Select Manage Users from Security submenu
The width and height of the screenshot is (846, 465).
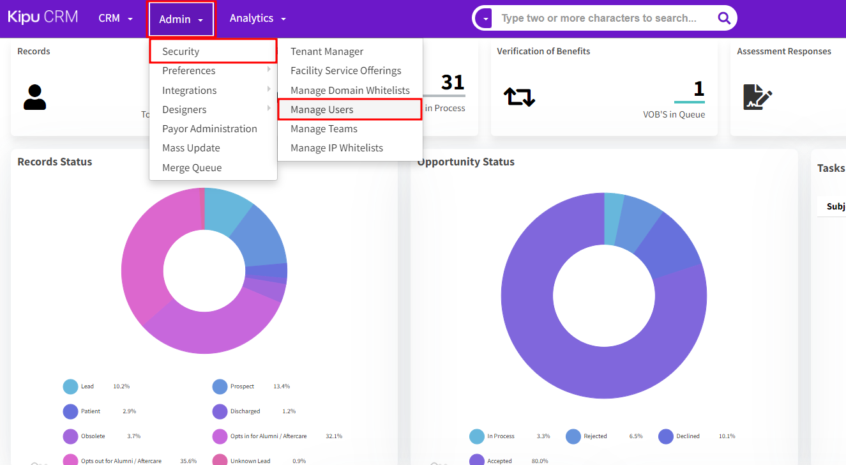[322, 110]
